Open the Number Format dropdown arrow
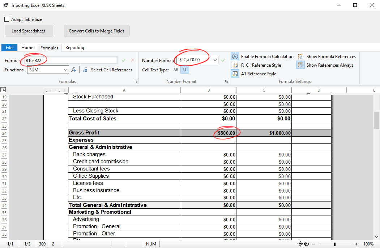This screenshot has height=248, width=380. [x=215, y=60]
